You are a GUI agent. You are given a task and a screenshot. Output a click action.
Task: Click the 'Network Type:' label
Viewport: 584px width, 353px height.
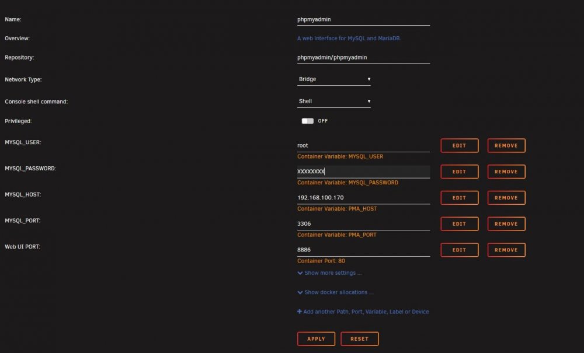[x=23, y=79]
